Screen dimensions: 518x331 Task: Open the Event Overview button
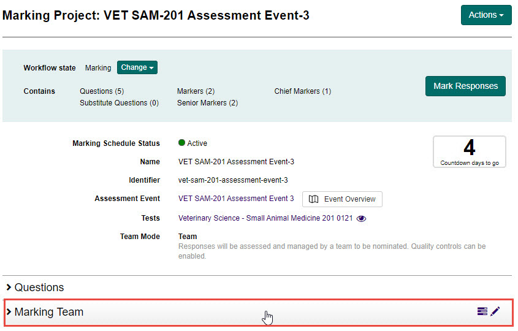pos(342,199)
